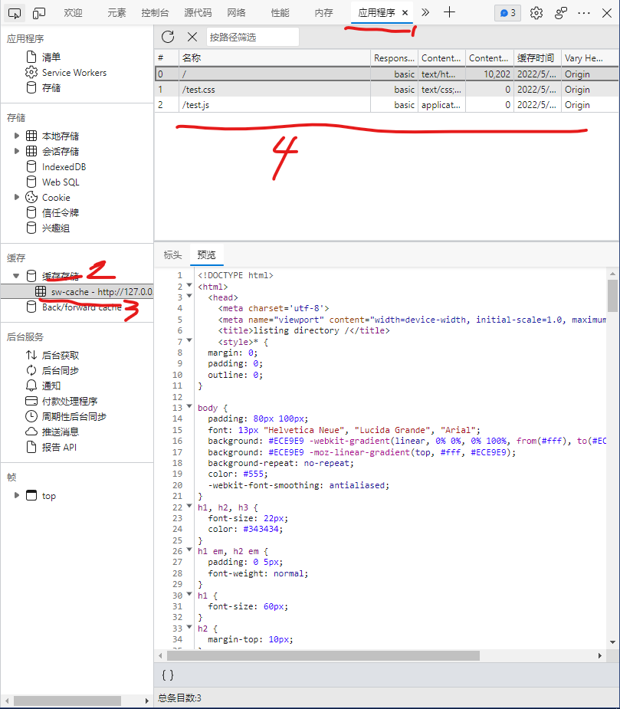Viewport: 620px width, 709px height.
Task: Collapse the 缓存存储 tree node
Action: point(17,276)
